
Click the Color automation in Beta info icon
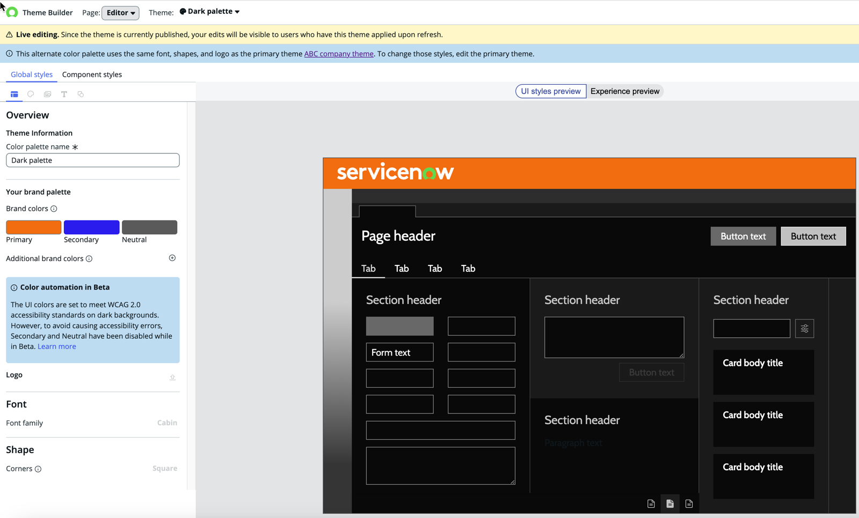click(14, 287)
